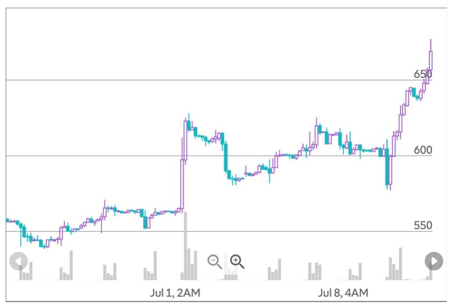Viewport: 452px width, 308px height.
Task: Pan chart right with the right arrow button
Action: (434, 261)
